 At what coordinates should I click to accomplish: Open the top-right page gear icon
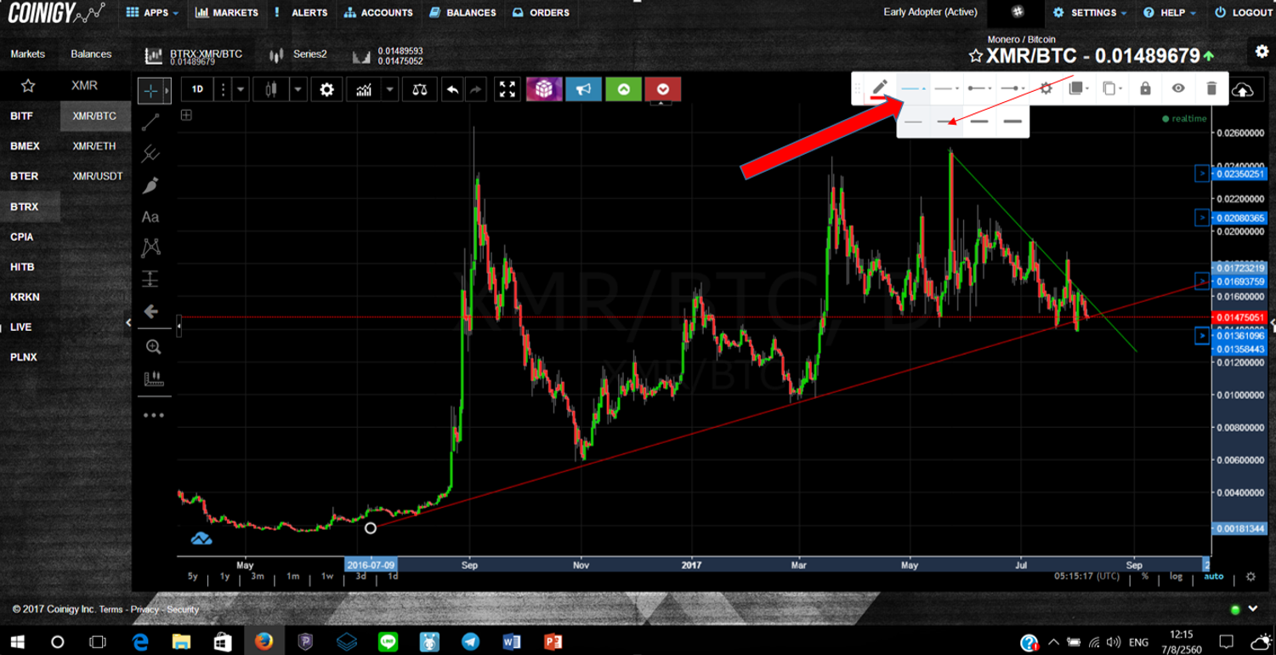[1262, 52]
